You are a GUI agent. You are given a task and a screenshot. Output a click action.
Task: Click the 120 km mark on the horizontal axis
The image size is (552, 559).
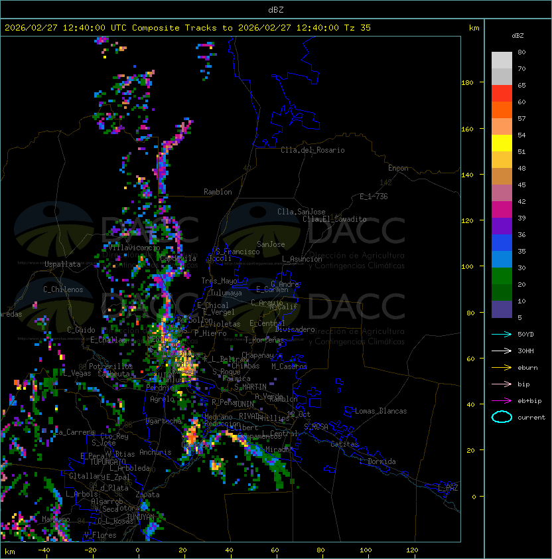click(412, 550)
